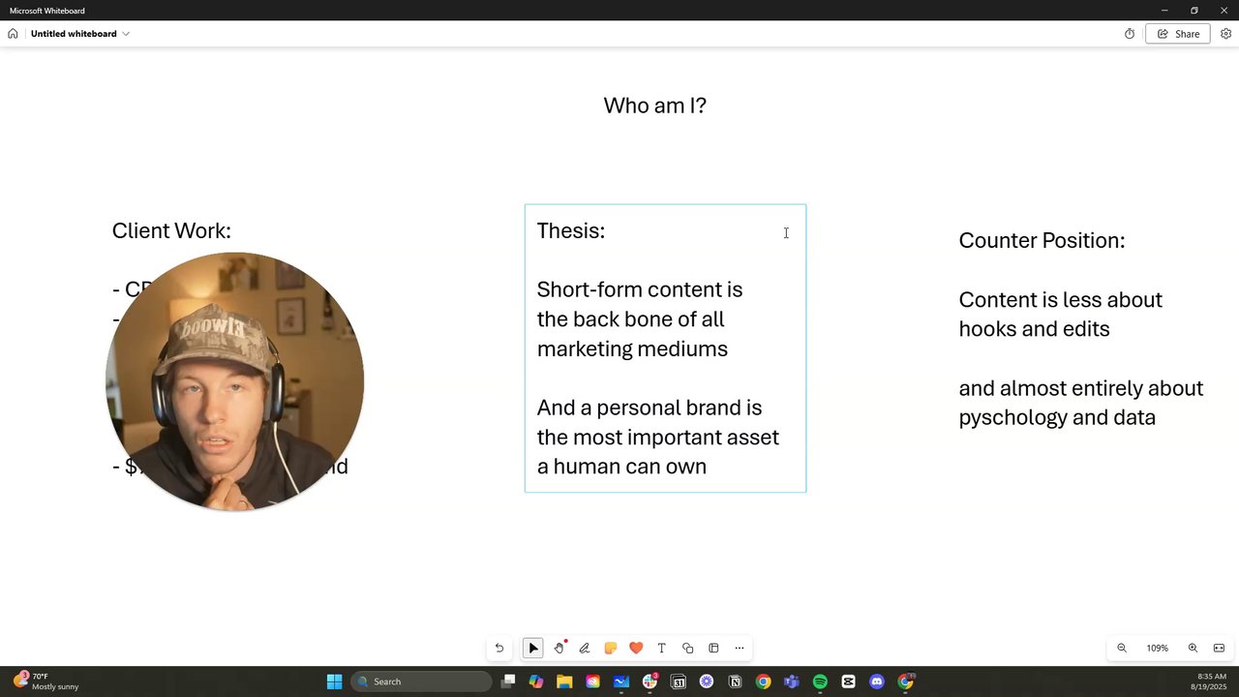This screenshot has height=697, width=1239.
Task: Click the Share button
Action: click(1178, 34)
